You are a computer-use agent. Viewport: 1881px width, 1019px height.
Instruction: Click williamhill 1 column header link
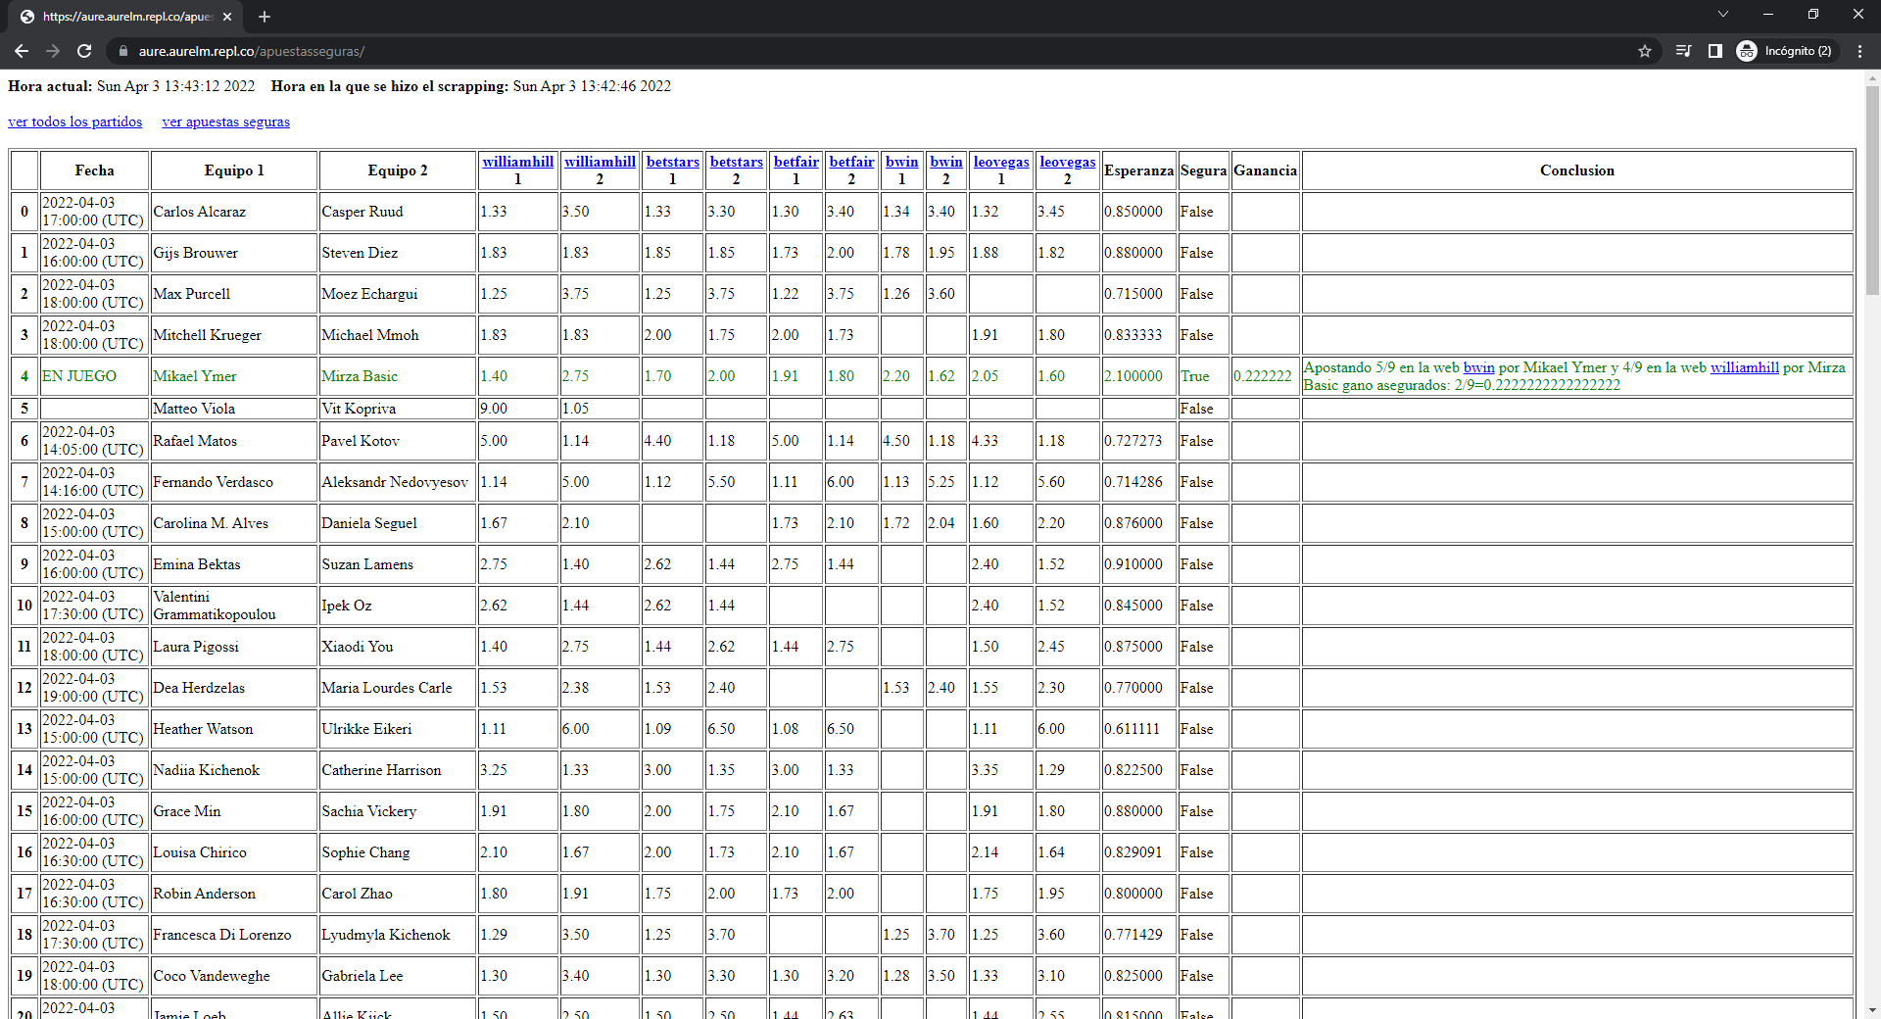click(518, 162)
